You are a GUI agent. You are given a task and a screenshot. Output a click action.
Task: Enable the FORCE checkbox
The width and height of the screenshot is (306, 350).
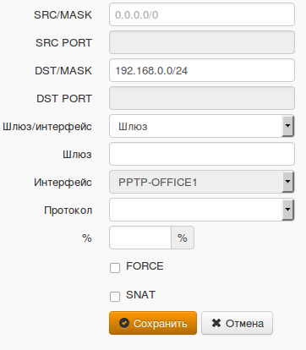tap(115, 268)
